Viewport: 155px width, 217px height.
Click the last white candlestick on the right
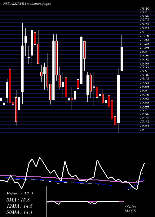pos(122,59)
